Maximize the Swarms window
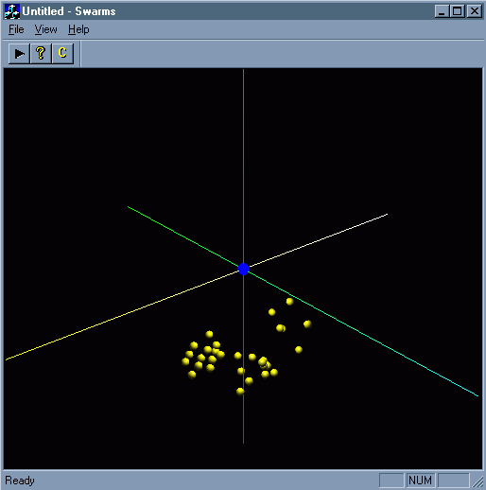Screen dimensions: 486x490 457,11
